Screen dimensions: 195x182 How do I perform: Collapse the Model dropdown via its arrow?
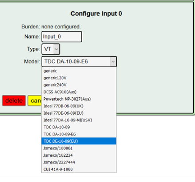click(113, 62)
